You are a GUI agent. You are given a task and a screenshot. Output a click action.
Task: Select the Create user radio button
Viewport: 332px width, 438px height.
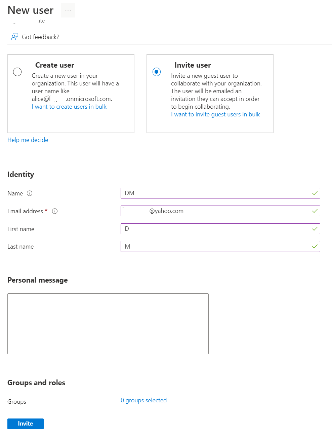[x=17, y=72]
